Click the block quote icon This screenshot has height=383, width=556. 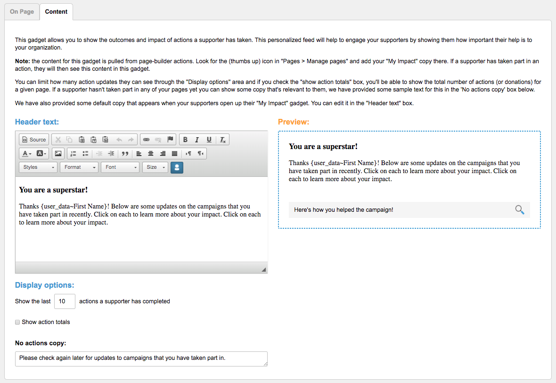point(125,153)
